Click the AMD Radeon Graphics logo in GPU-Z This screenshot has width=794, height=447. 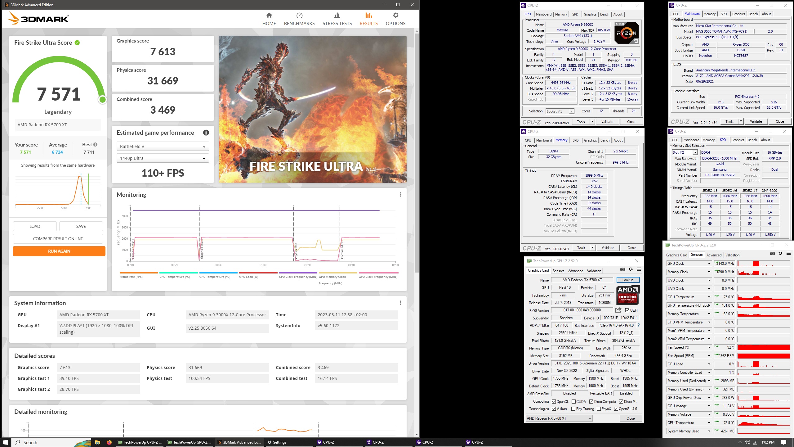(627, 295)
